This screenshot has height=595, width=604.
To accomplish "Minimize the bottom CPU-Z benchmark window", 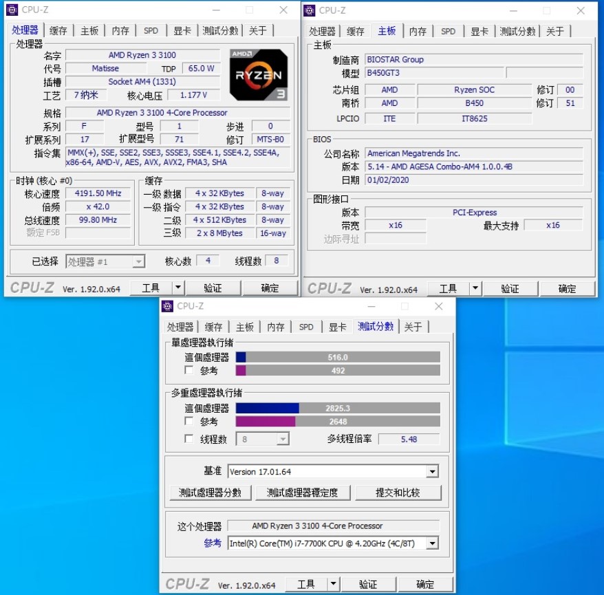I will [371, 306].
